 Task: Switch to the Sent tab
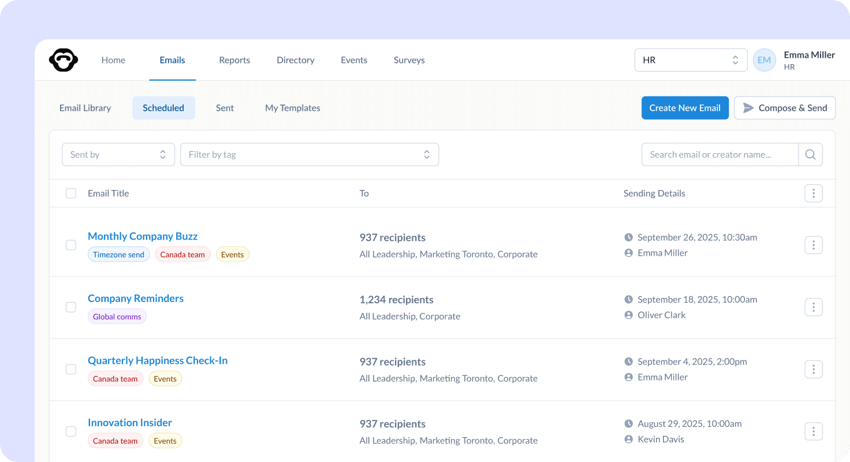pyautogui.click(x=225, y=107)
